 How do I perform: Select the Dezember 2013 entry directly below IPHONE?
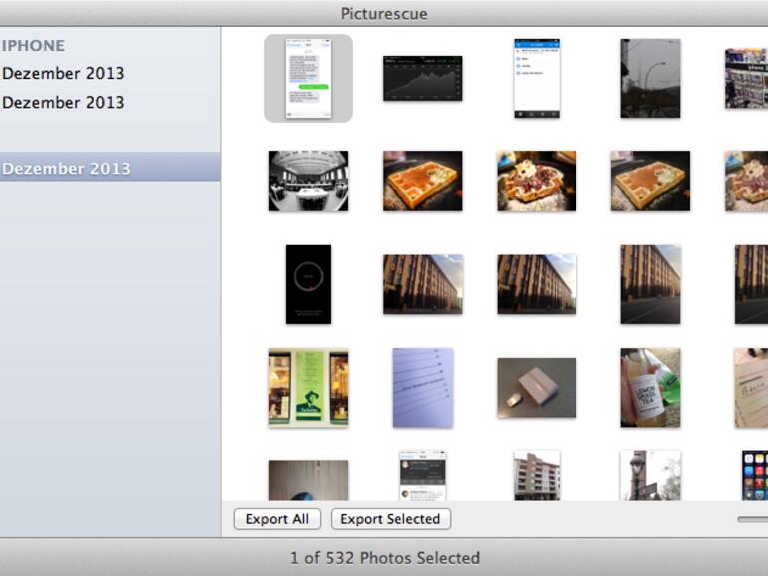(63, 73)
